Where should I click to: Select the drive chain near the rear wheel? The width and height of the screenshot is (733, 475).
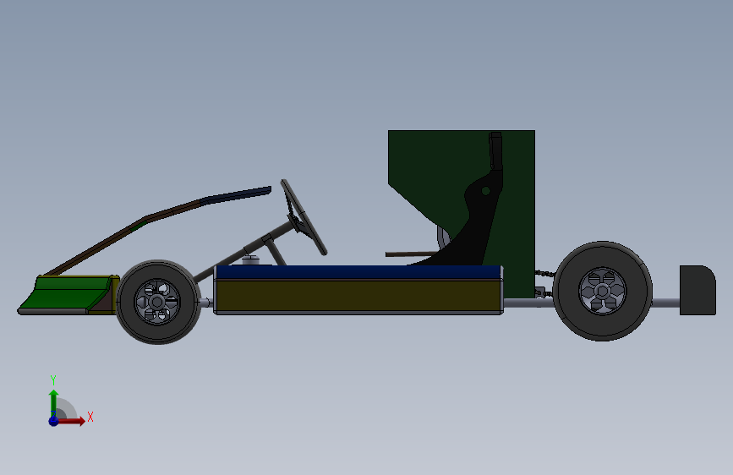click(544, 274)
